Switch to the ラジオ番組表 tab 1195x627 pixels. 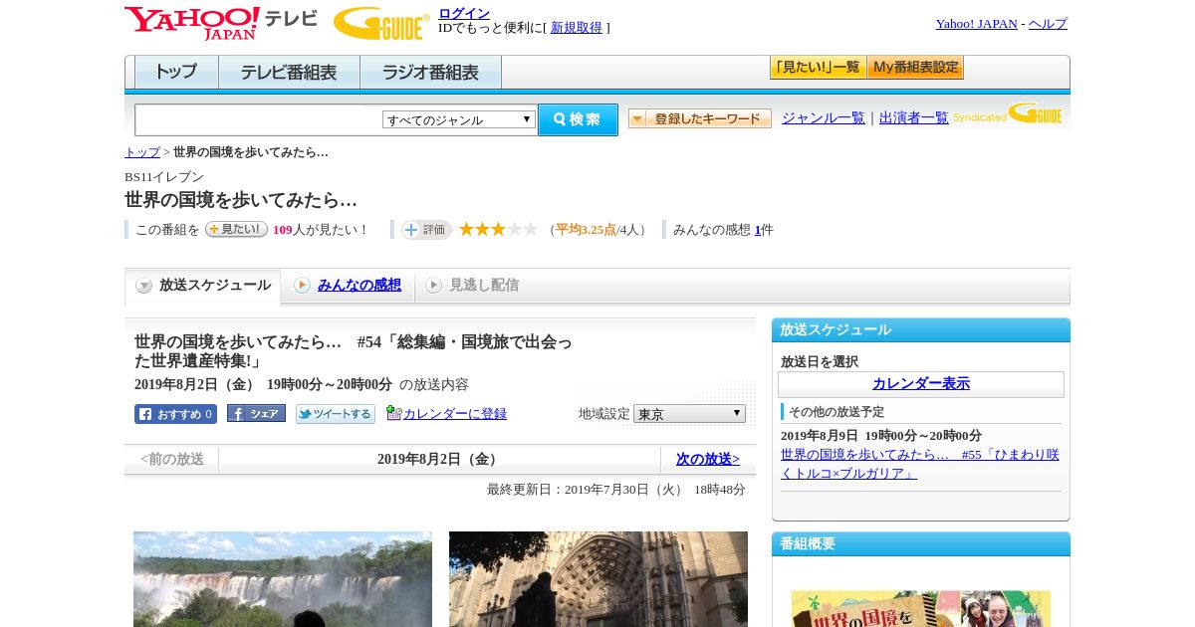point(430,73)
